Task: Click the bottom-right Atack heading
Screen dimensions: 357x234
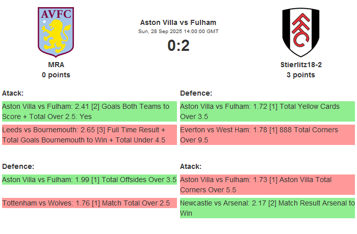Action: click(x=191, y=166)
